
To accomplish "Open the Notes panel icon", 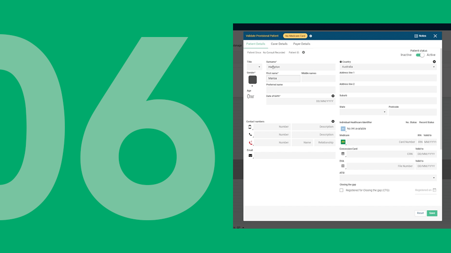I will (x=416, y=36).
